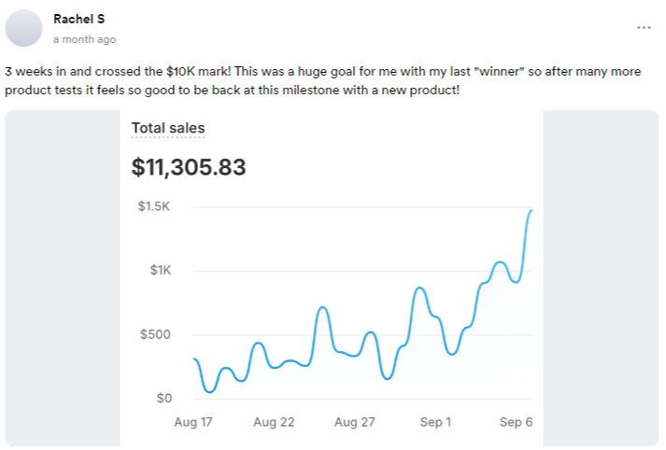This screenshot has width=666, height=450.
Task: Open the three-dot post options menu
Action: [x=644, y=28]
